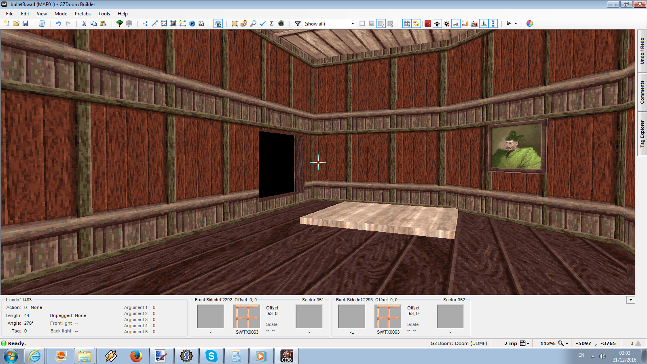Open the Tools menu
Viewport: 647px width, 364px height.
click(x=104, y=14)
